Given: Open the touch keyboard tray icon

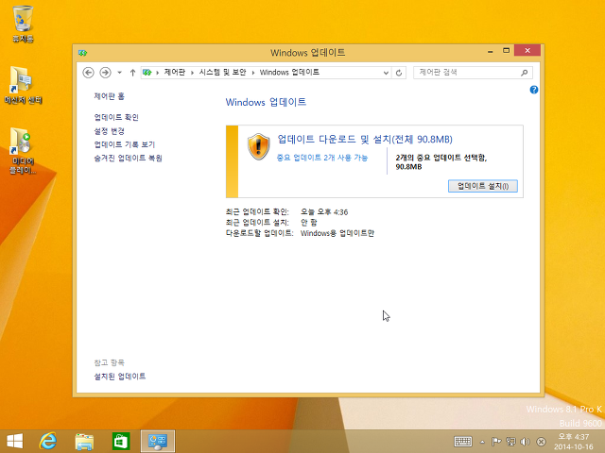Looking at the screenshot, I should click(463, 442).
